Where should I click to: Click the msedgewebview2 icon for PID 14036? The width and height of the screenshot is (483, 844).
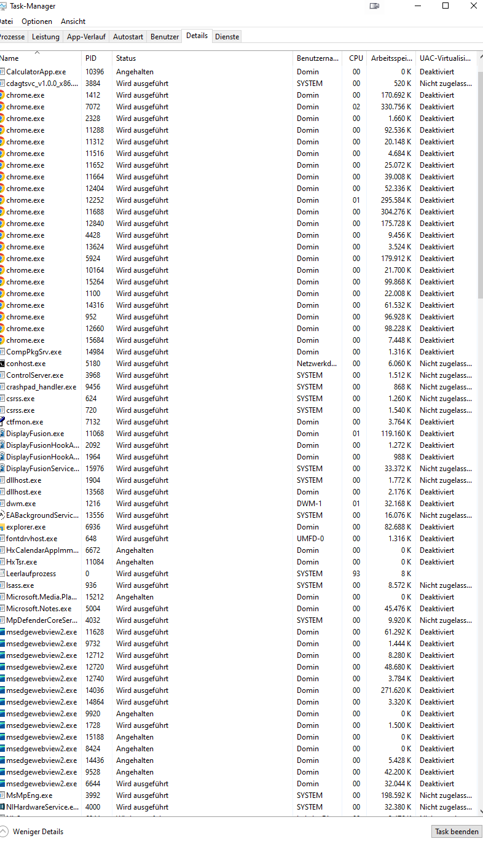coord(2,690)
